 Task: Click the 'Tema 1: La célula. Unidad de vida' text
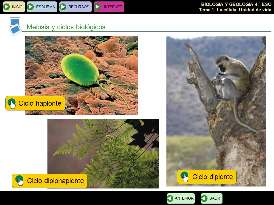235,10
